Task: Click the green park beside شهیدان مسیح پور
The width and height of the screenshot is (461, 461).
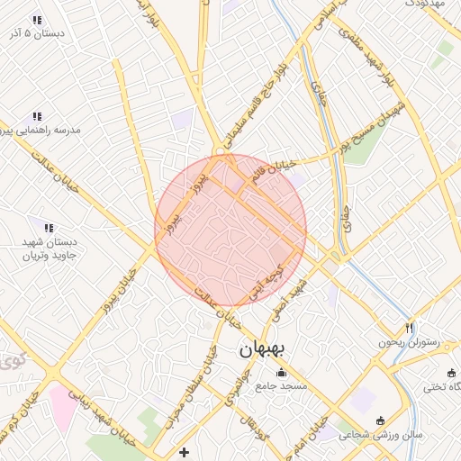Action: pyautogui.click(x=366, y=145)
